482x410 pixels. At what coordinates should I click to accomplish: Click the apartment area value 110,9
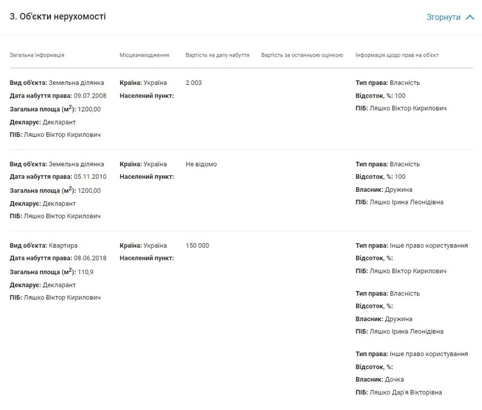(x=86, y=272)
